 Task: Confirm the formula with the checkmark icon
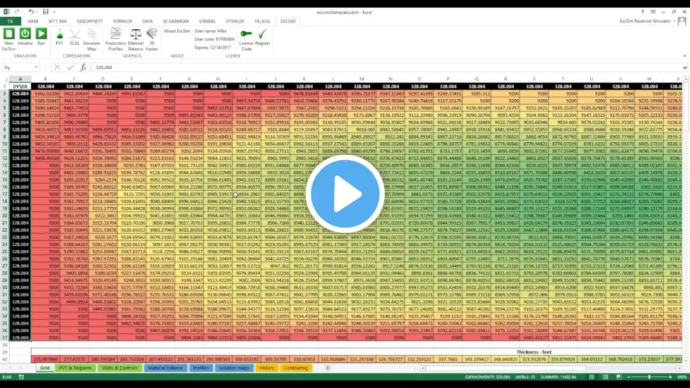coord(70,67)
